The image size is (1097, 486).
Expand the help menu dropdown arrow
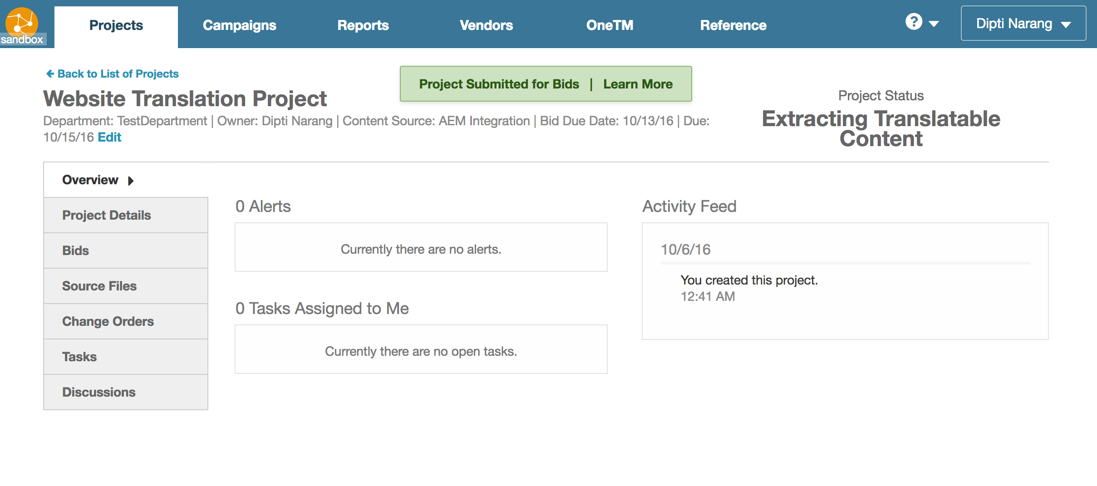pyautogui.click(x=934, y=24)
